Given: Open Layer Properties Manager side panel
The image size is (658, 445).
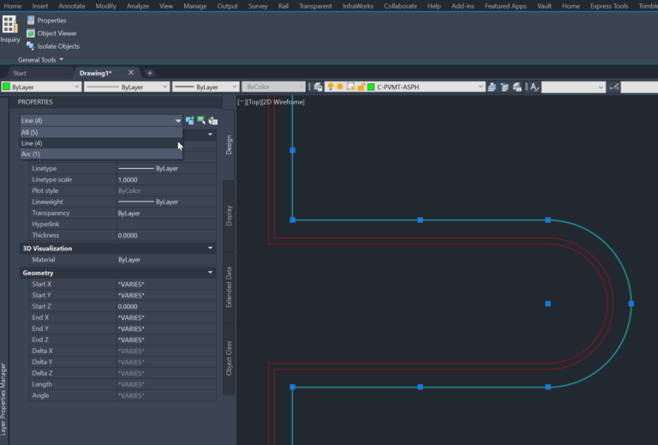Looking at the screenshot, I should click(x=3, y=399).
